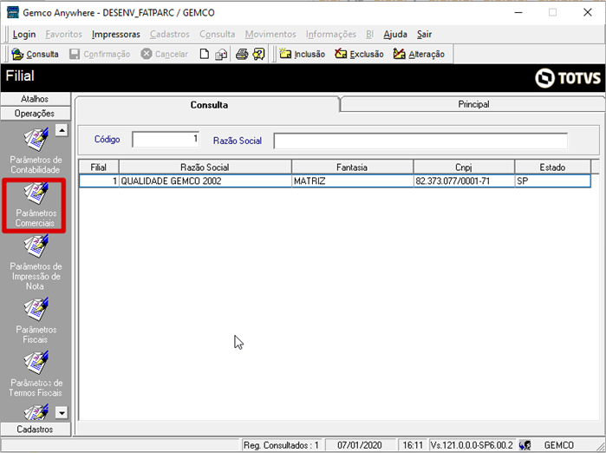
Task: Open Parâmetros de Termos Fiscais
Action: [x=36, y=374]
